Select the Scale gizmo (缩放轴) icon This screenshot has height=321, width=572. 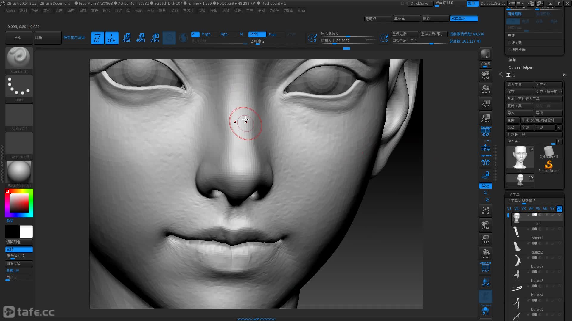click(x=141, y=38)
